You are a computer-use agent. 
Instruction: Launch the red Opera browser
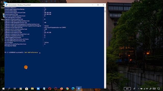point(50,89)
